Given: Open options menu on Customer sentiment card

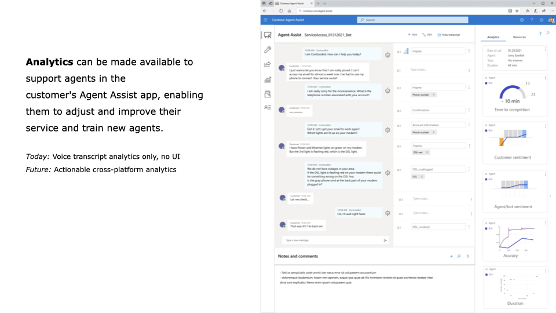Looking at the screenshot, I should [545, 126].
